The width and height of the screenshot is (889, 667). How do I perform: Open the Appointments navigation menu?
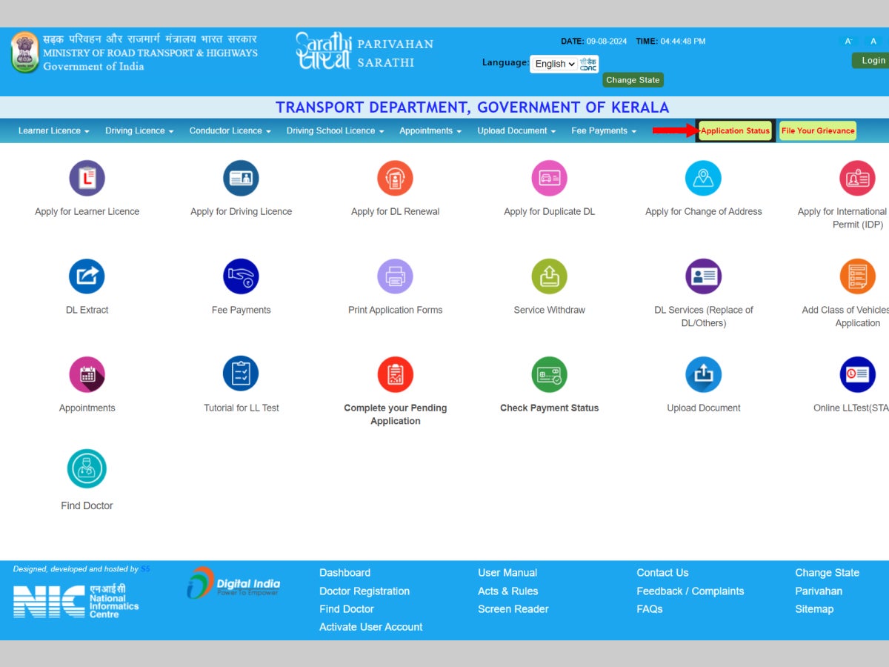click(x=430, y=131)
